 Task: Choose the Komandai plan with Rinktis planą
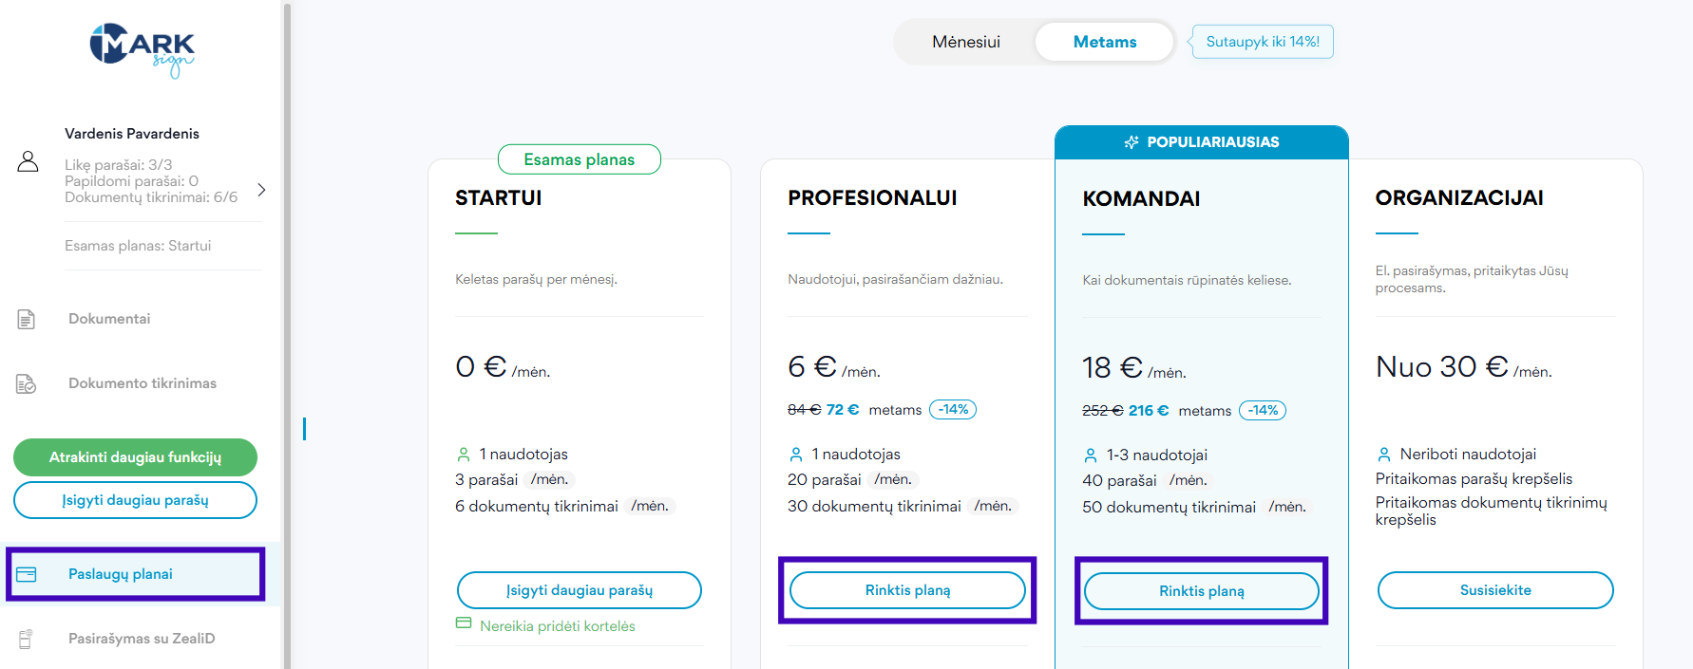pyautogui.click(x=1201, y=591)
